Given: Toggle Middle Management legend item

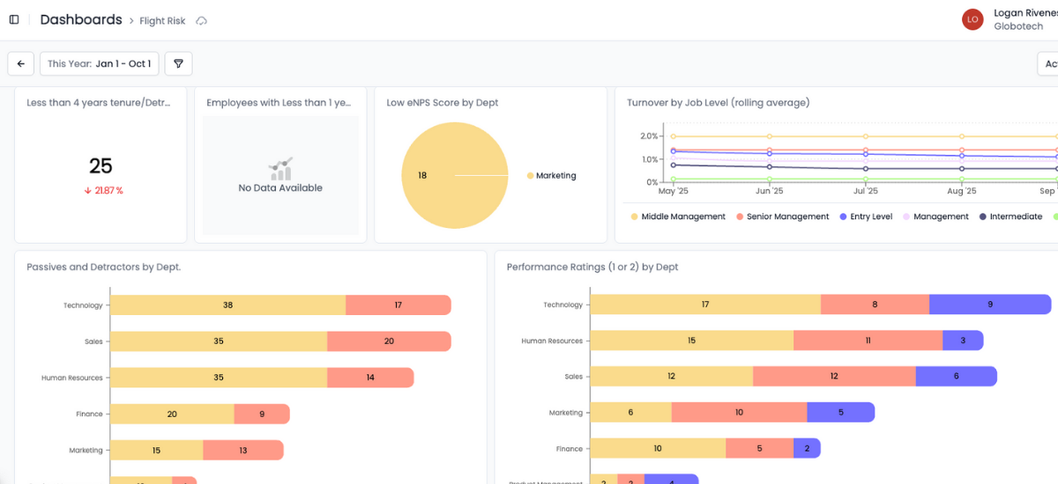Looking at the screenshot, I should point(678,216).
